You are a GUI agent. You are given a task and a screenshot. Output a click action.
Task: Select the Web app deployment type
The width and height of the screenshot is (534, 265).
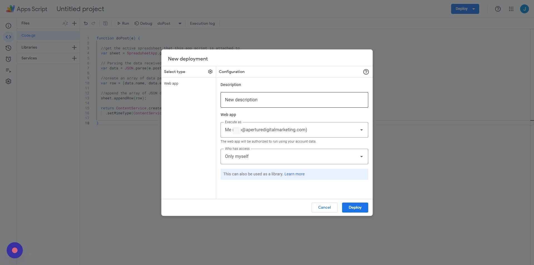pos(171,83)
